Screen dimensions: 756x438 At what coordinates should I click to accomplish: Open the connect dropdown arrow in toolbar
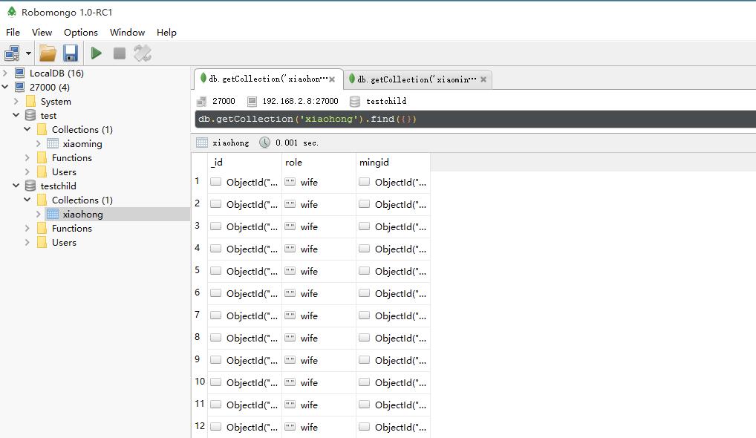(28, 53)
